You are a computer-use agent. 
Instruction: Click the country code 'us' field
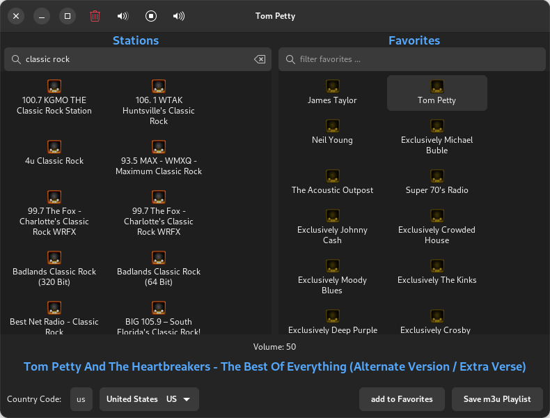click(81, 399)
